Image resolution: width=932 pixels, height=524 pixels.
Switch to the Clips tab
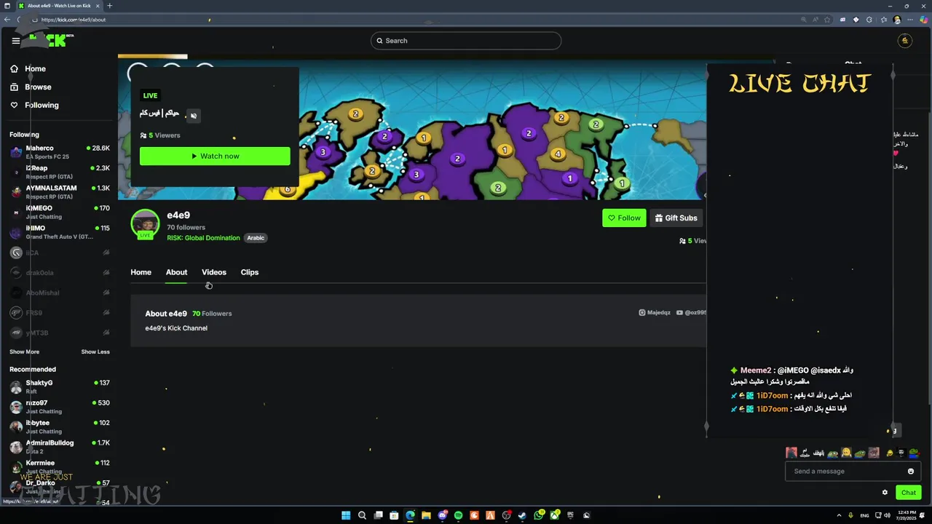click(x=250, y=272)
